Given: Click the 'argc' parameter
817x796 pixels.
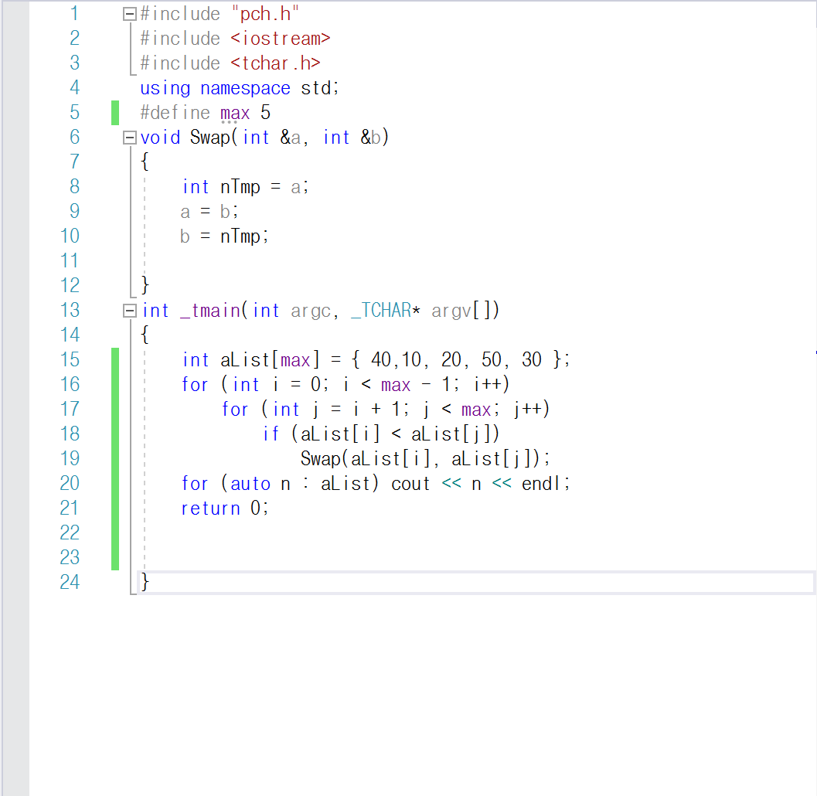Looking at the screenshot, I should 311,311.
